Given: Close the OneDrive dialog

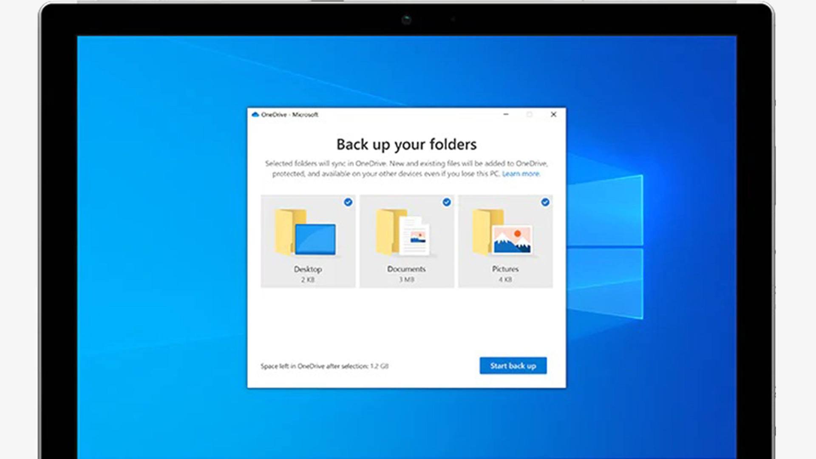Looking at the screenshot, I should [553, 114].
